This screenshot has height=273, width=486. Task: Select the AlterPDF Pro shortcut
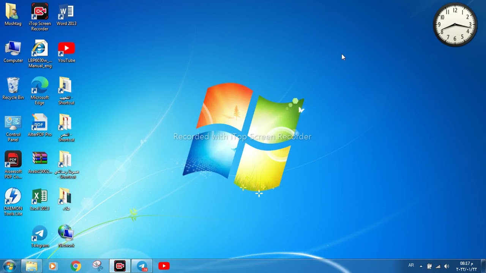coord(40,126)
